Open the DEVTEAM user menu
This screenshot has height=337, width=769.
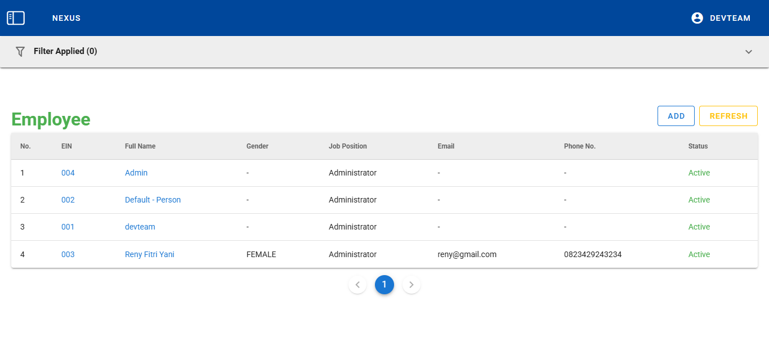click(730, 18)
